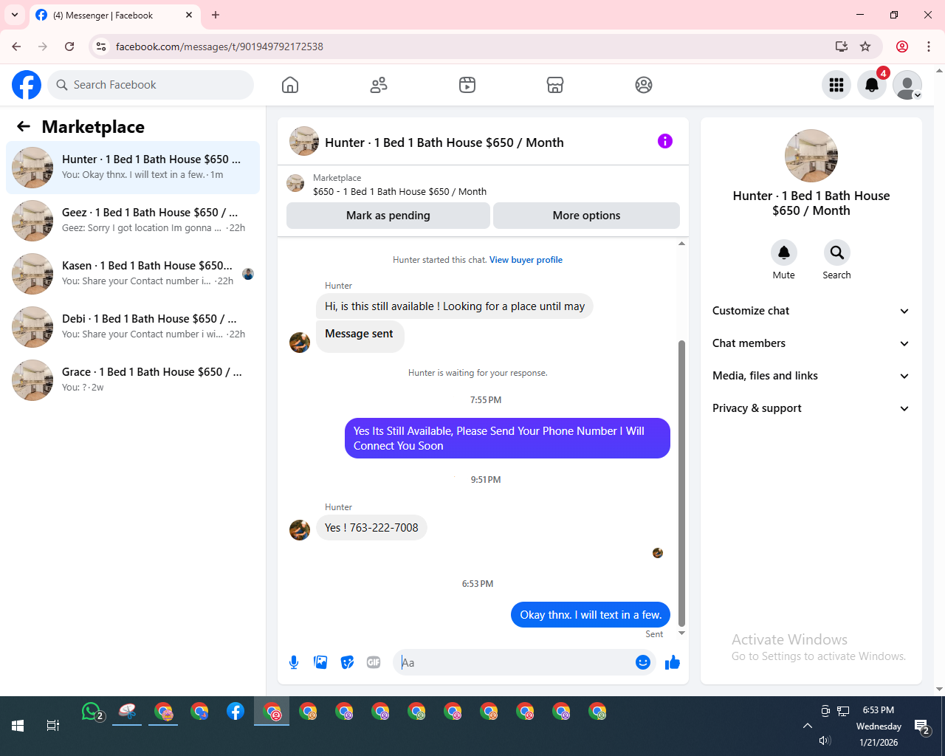Screen dimensions: 945x756
Task: Click the listing thumbnail in right panel
Action: [x=811, y=156]
